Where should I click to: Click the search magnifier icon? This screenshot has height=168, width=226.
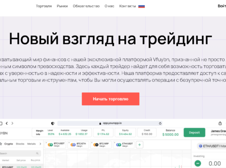(37, 153)
